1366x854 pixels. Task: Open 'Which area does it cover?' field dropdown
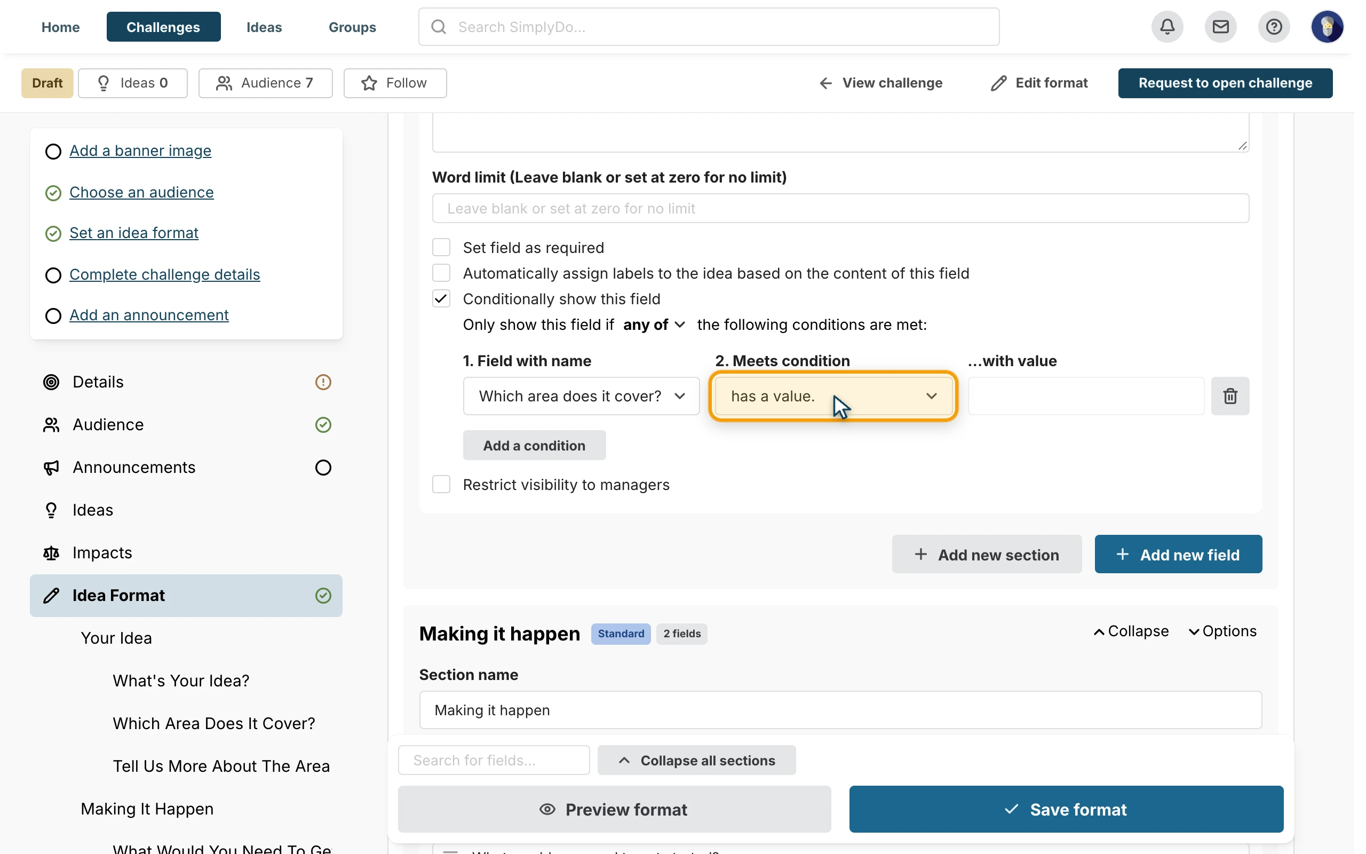(582, 396)
